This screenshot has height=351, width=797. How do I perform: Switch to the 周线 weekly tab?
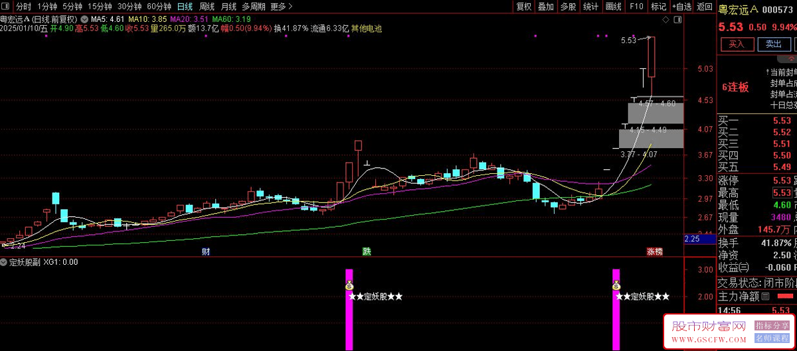pyautogui.click(x=207, y=7)
